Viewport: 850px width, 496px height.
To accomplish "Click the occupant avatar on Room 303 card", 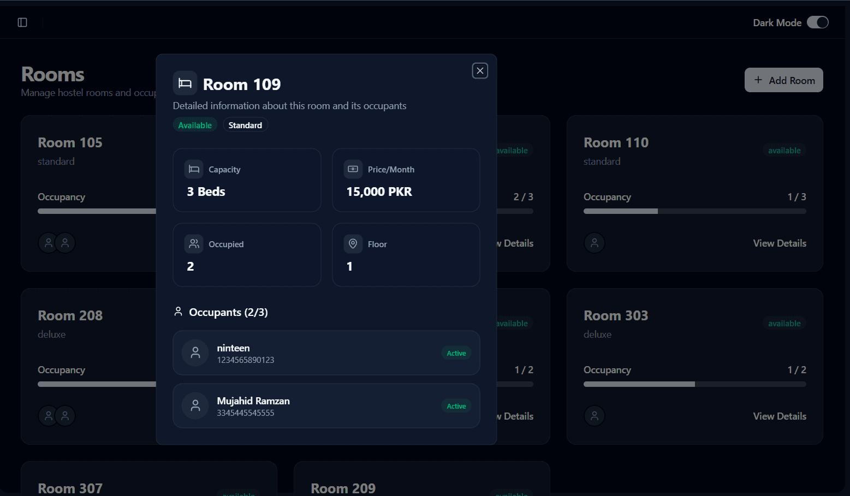I will [x=595, y=416].
